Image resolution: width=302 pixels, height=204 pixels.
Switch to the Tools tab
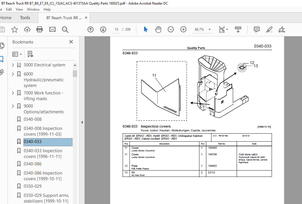click(25, 17)
